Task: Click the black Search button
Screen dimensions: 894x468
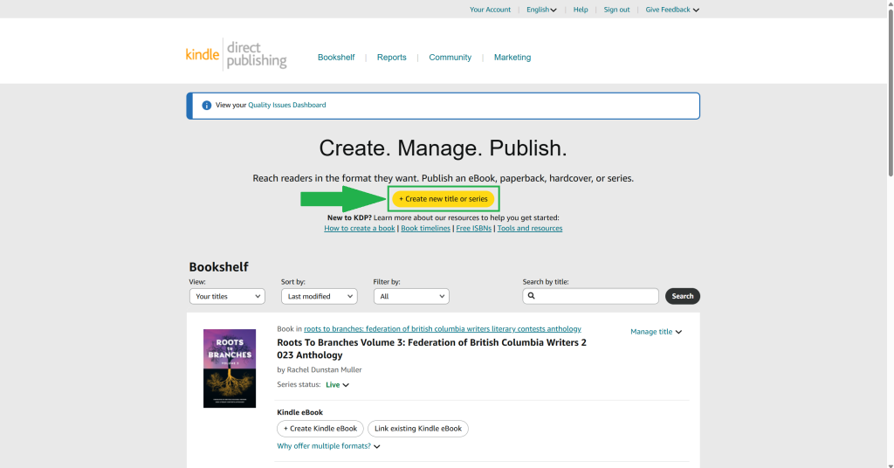Action: (x=683, y=296)
